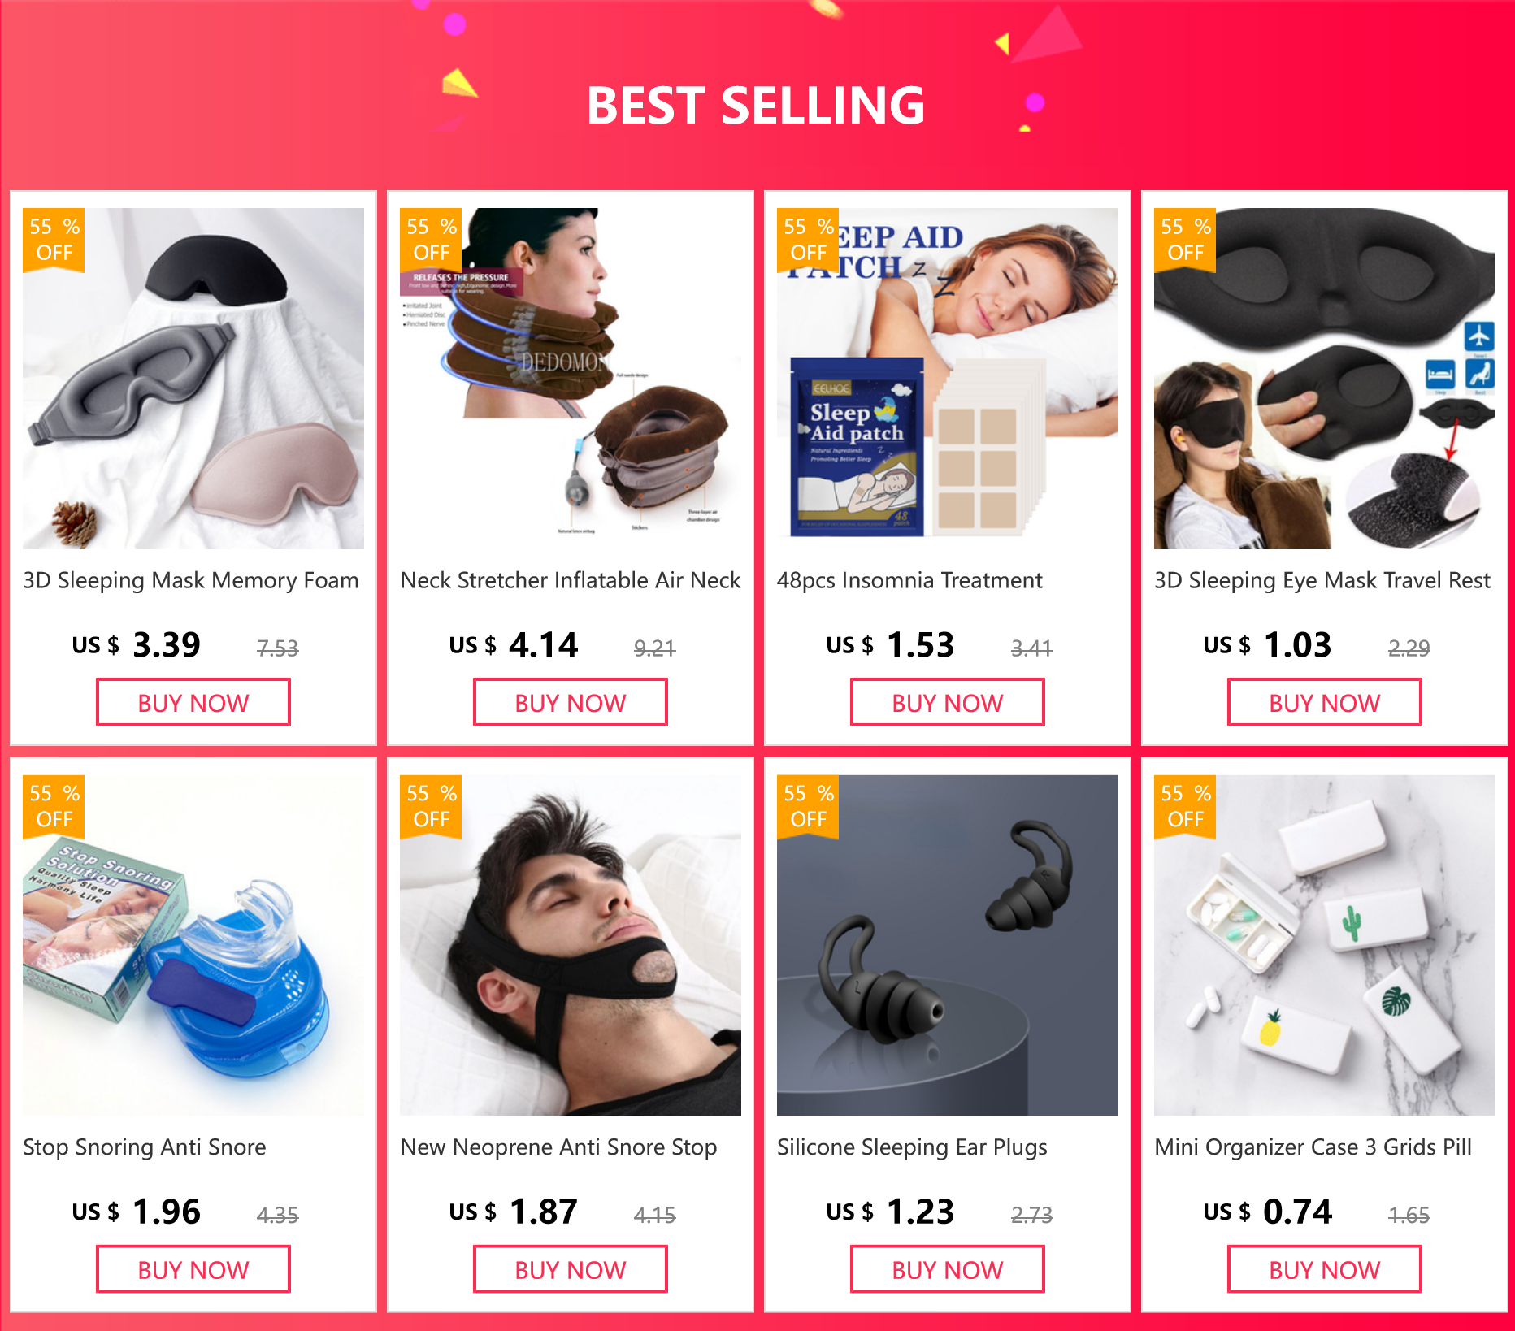Screen dimensions: 1515x1331
Task: Open the memory foam sleeping mask product image
Action: point(193,379)
